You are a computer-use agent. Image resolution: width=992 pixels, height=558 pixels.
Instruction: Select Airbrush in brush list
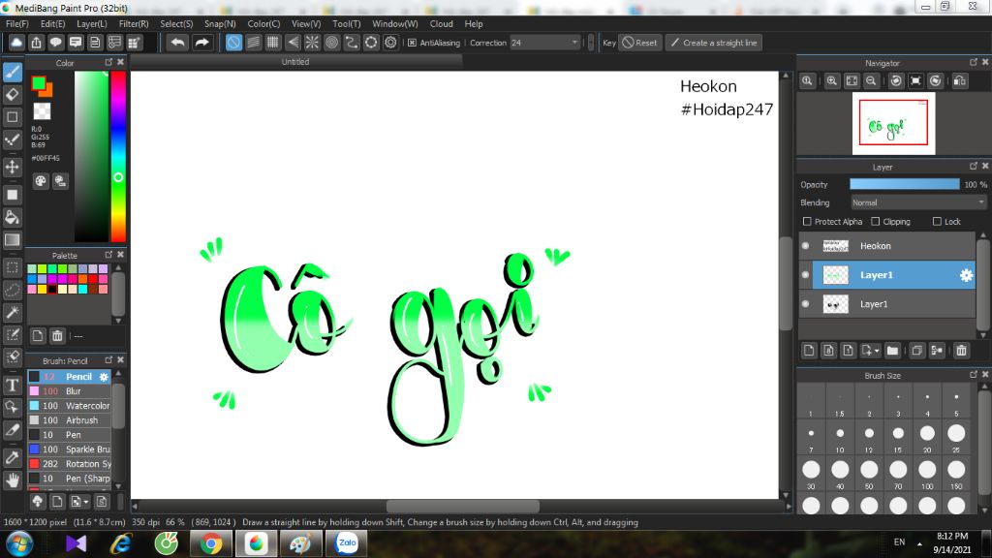pyautogui.click(x=70, y=420)
